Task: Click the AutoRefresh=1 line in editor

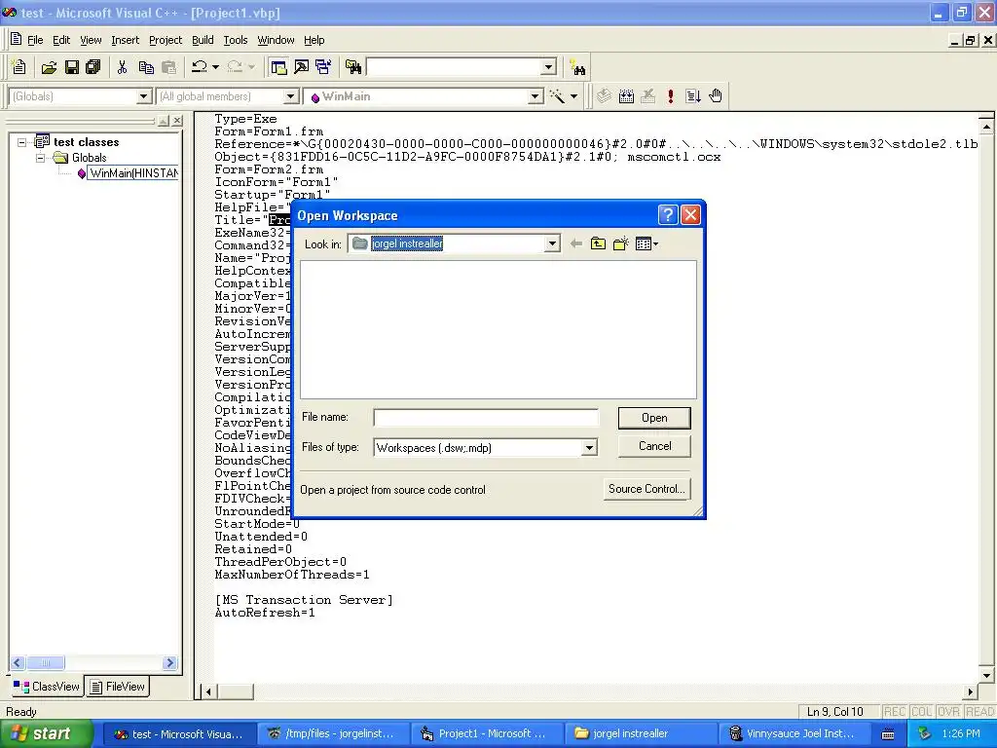Action: 265,613
